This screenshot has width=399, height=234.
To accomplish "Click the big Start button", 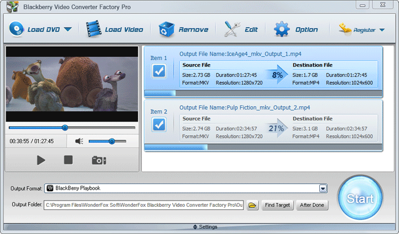I will point(360,198).
